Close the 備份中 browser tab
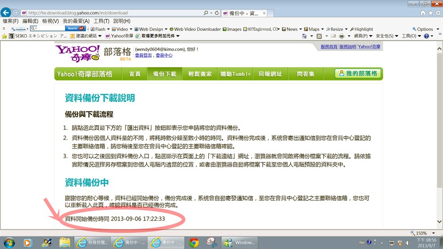This screenshot has width=443, height=249. [264, 13]
